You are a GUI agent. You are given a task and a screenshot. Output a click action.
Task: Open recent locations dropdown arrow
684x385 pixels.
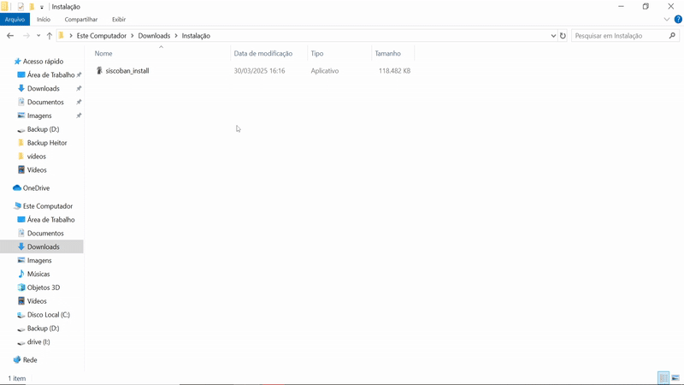(38, 36)
